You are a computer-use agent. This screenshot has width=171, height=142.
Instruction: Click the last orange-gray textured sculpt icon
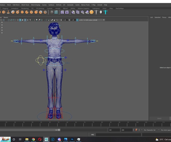point(45,12)
